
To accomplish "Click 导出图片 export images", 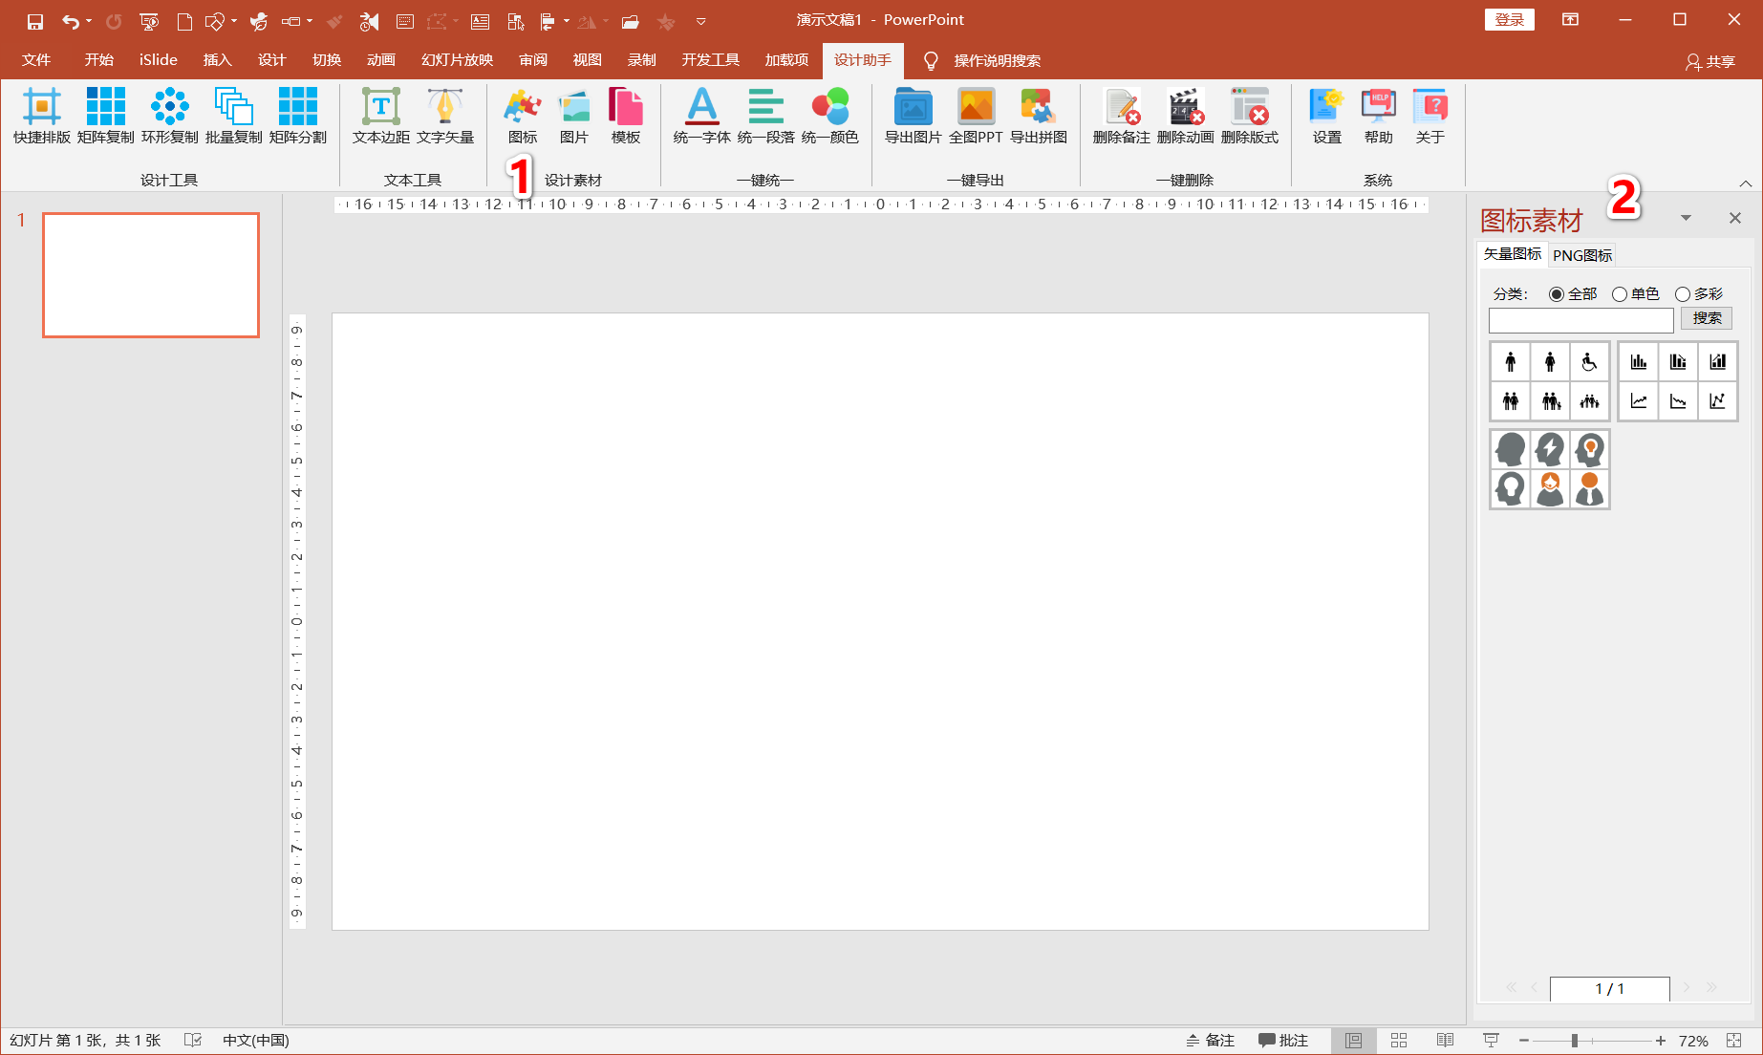I will (x=914, y=117).
